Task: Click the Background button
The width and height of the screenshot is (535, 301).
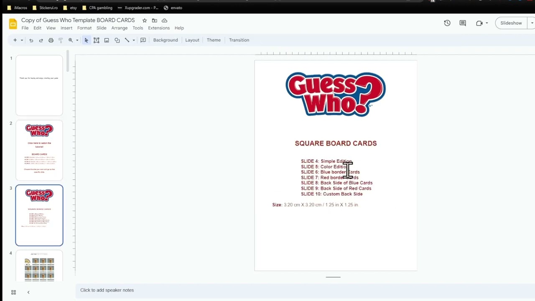Action: (x=166, y=40)
